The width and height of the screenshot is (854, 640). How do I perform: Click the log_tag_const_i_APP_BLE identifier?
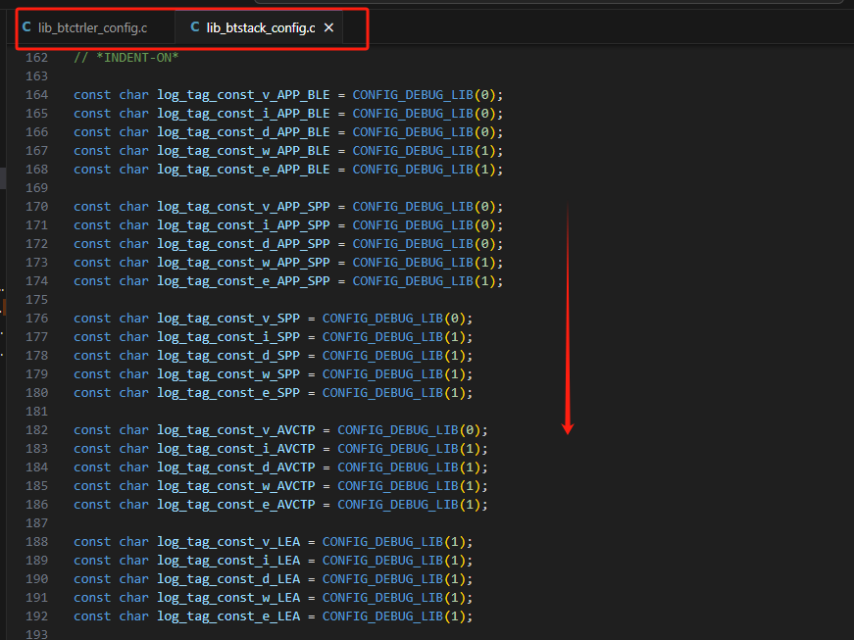point(243,113)
